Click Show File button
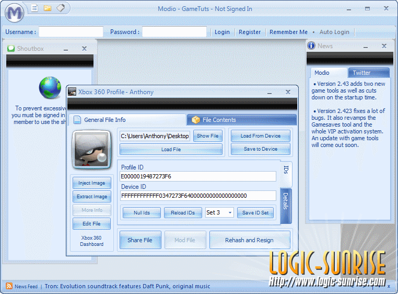398x294 pixels. coord(208,136)
